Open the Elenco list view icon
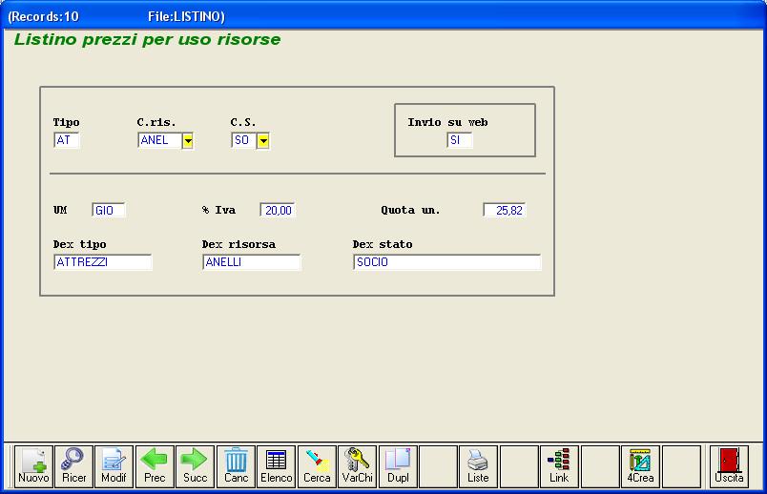The height and width of the screenshot is (494, 767). (277, 465)
